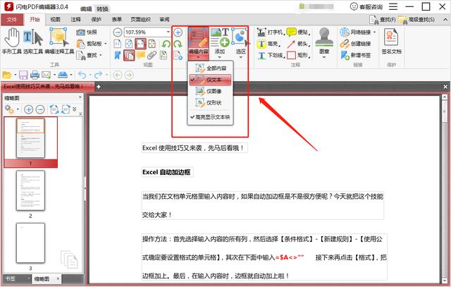Select page 3 thumbnail

point(30,243)
